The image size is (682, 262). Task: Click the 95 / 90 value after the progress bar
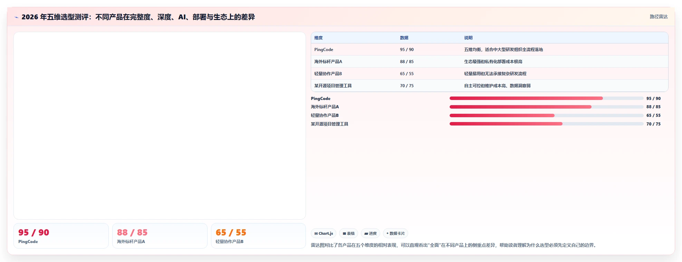(653, 99)
